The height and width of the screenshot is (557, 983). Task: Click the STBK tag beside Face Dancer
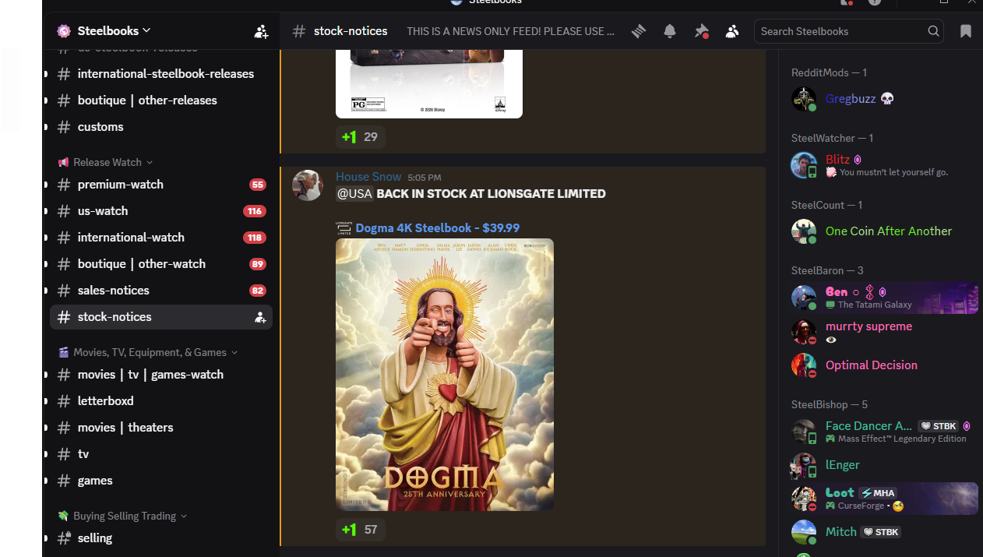(939, 426)
